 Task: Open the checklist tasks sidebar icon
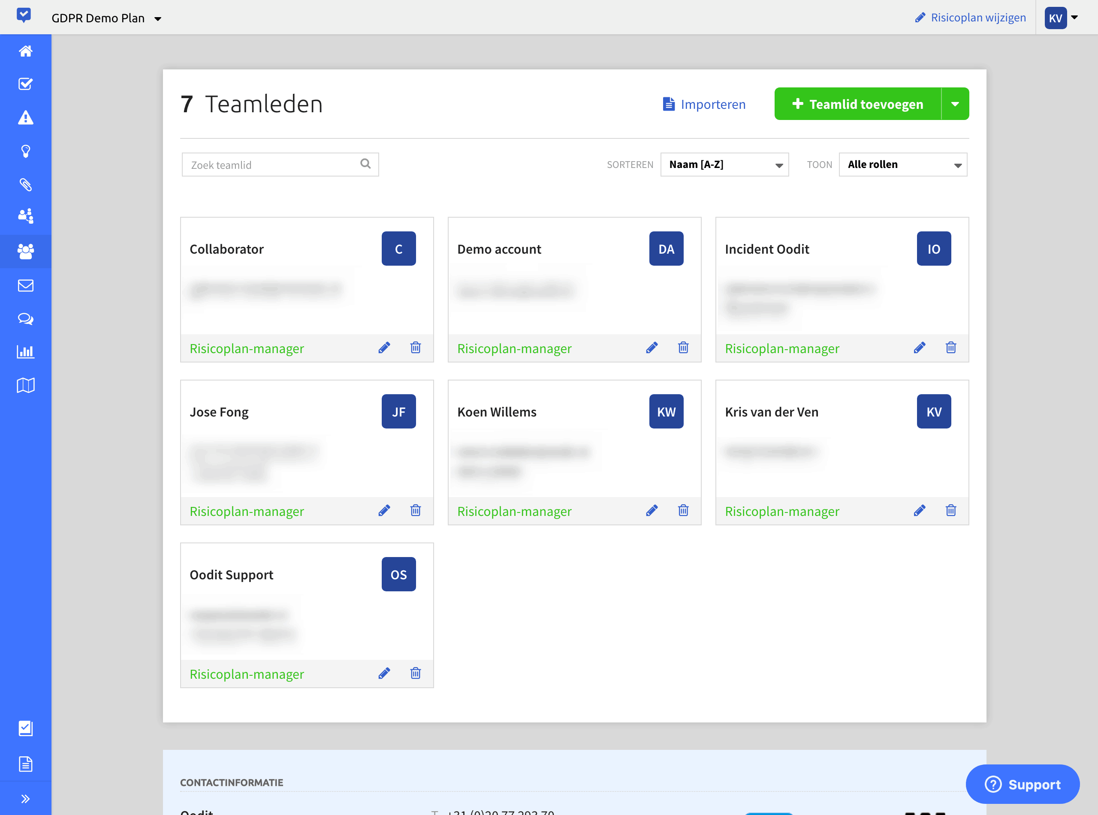click(x=26, y=84)
